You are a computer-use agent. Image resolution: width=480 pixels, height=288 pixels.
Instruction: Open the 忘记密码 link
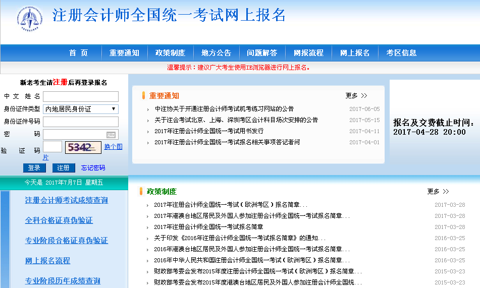(93, 168)
